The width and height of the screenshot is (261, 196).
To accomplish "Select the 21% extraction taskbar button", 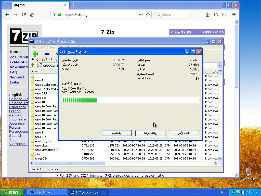I will pyautogui.click(x=88, y=192).
